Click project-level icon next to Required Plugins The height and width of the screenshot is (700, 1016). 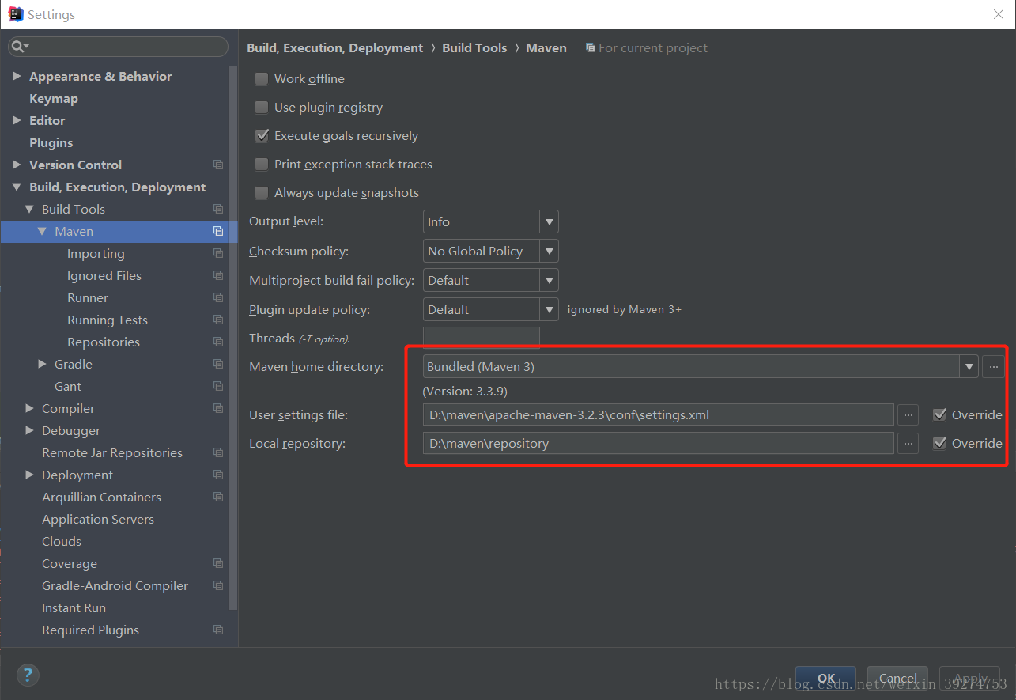(x=218, y=630)
